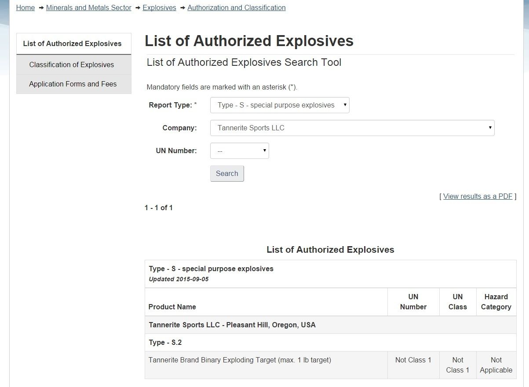This screenshot has width=529, height=387.
Task: Select the '1 - 1 of 1' results count text
Action: pyautogui.click(x=159, y=208)
